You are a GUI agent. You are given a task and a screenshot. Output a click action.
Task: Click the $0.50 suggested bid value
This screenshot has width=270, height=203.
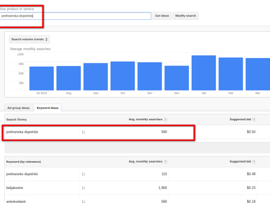point(251,132)
